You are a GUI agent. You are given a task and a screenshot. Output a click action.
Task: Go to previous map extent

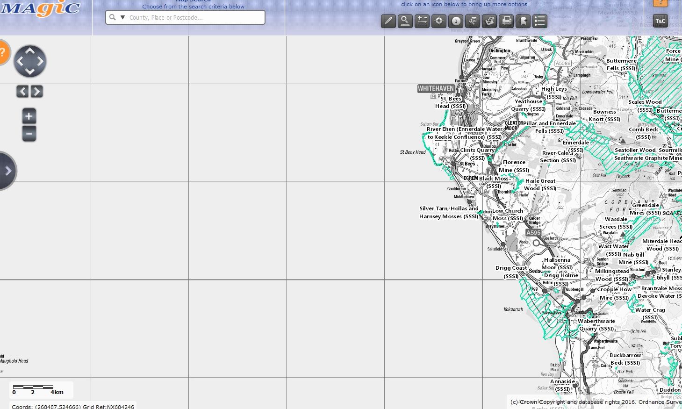[22, 91]
